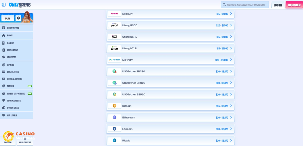The image size is (303, 146).
Task: Click the OnlySpins logo
Action: pyautogui.click(x=20, y=5)
